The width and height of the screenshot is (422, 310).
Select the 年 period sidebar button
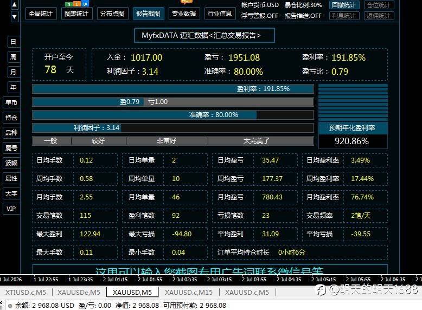14,87
